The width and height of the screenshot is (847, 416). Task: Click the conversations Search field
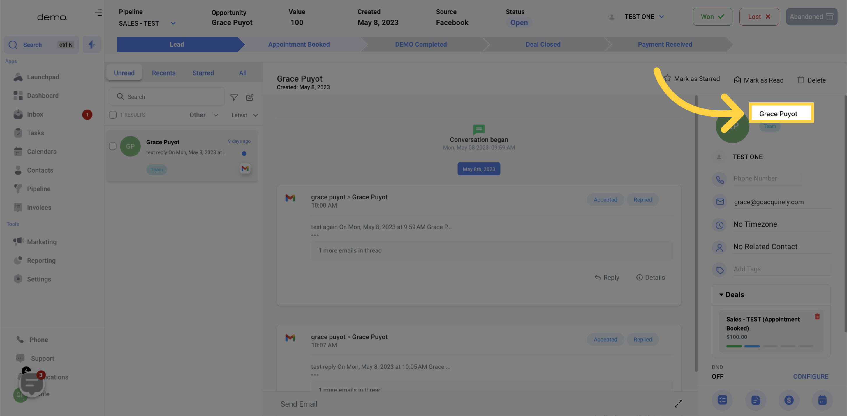167,97
